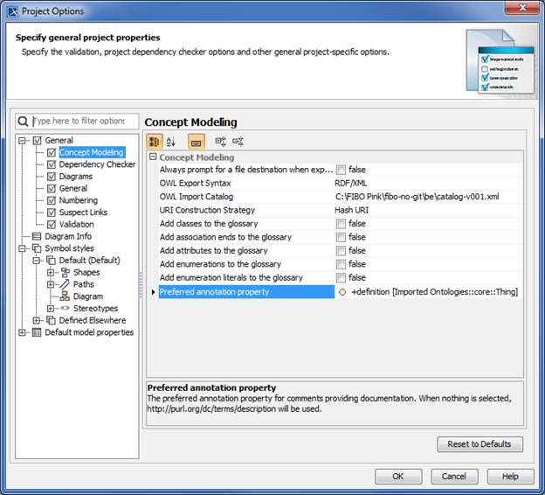This screenshot has width=545, height=495.
Task: Enable 'Add enumerations to the glossary' checkbox
Action: 341,264
